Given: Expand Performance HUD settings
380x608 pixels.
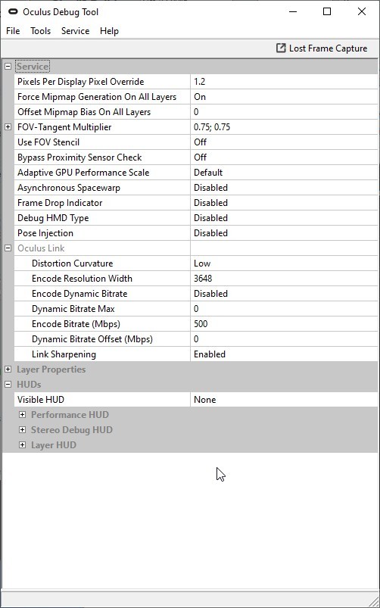Looking at the screenshot, I should (x=23, y=414).
